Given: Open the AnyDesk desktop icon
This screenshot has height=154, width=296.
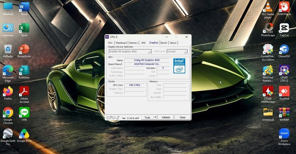Looking at the screenshot, I should pos(284,93).
